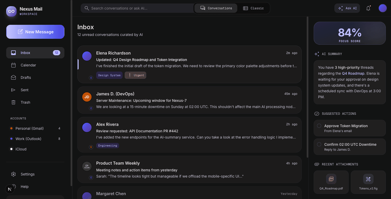The height and width of the screenshot is (199, 391).
Task: Open Alex Rivera's conversation
Action: [x=190, y=135]
